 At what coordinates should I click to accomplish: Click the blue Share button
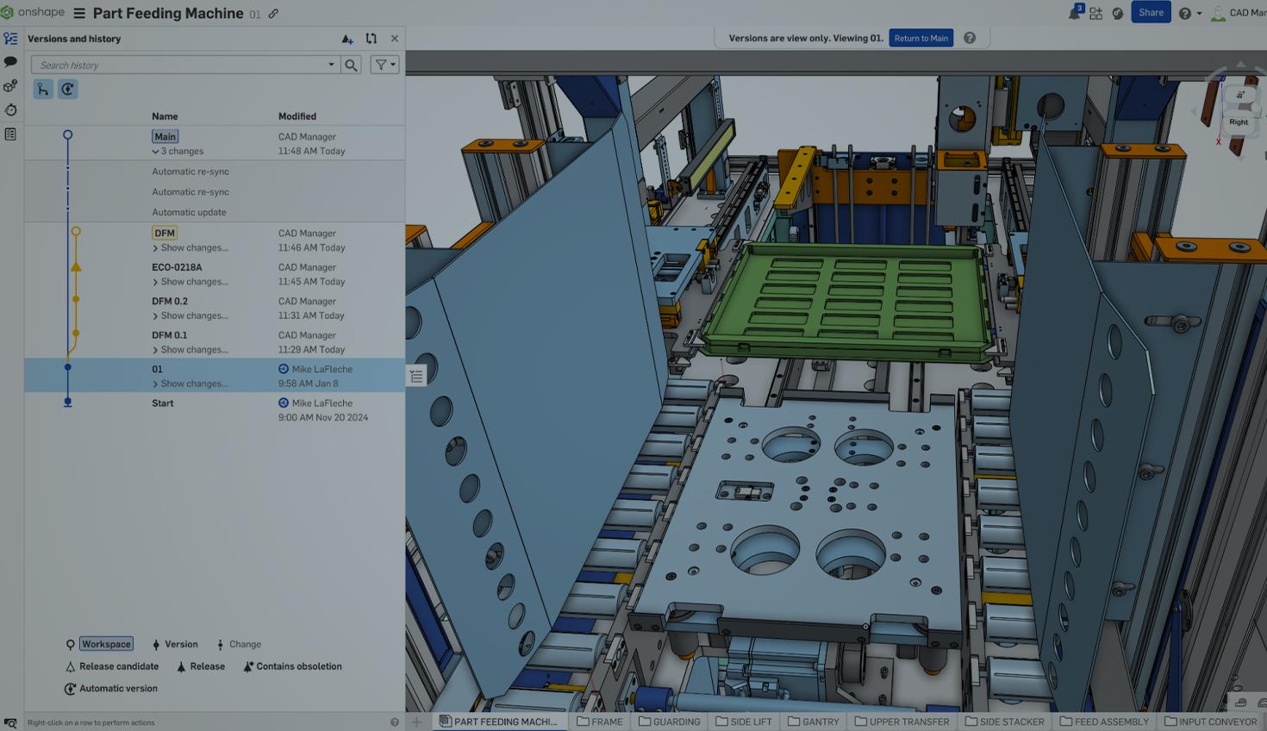click(1150, 13)
